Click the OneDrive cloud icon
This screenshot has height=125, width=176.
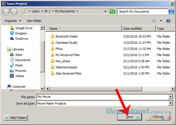coord(12,39)
